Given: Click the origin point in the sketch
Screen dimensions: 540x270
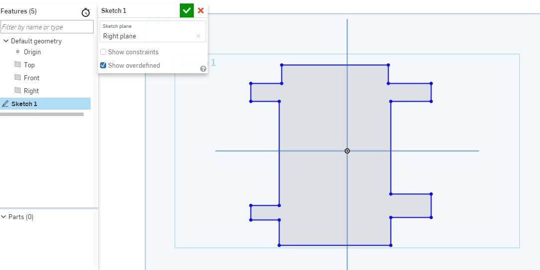Looking at the screenshot, I should tap(347, 150).
